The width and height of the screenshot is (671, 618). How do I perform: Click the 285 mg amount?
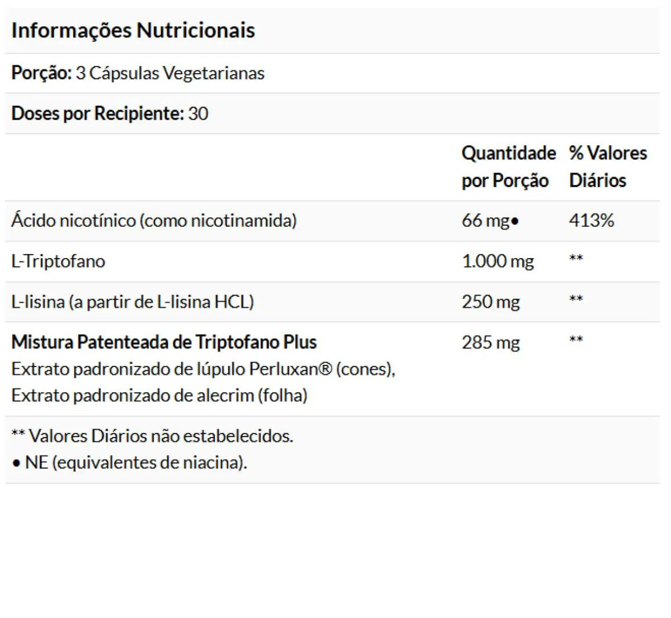(490, 342)
